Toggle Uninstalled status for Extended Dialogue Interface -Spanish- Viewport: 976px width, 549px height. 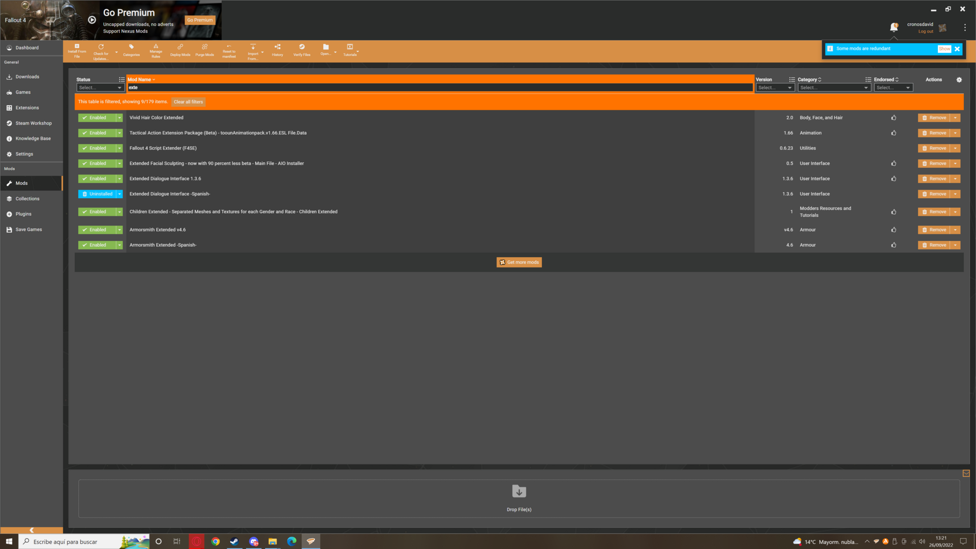(x=97, y=194)
